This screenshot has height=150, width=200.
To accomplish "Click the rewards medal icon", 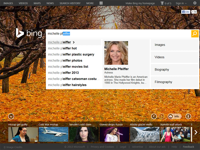I will point(162,3).
